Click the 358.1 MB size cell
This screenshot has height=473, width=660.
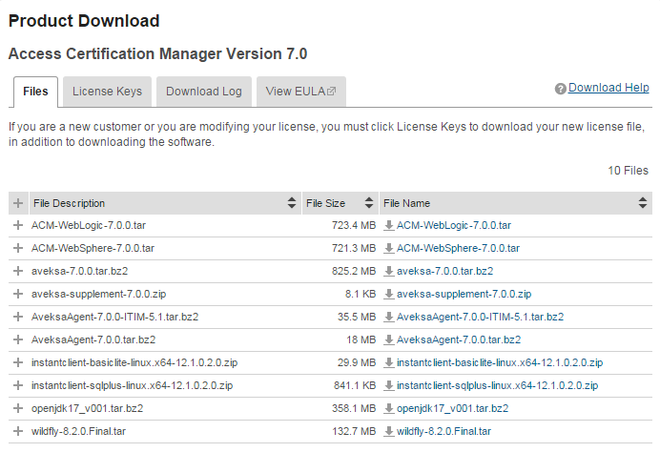point(354,408)
